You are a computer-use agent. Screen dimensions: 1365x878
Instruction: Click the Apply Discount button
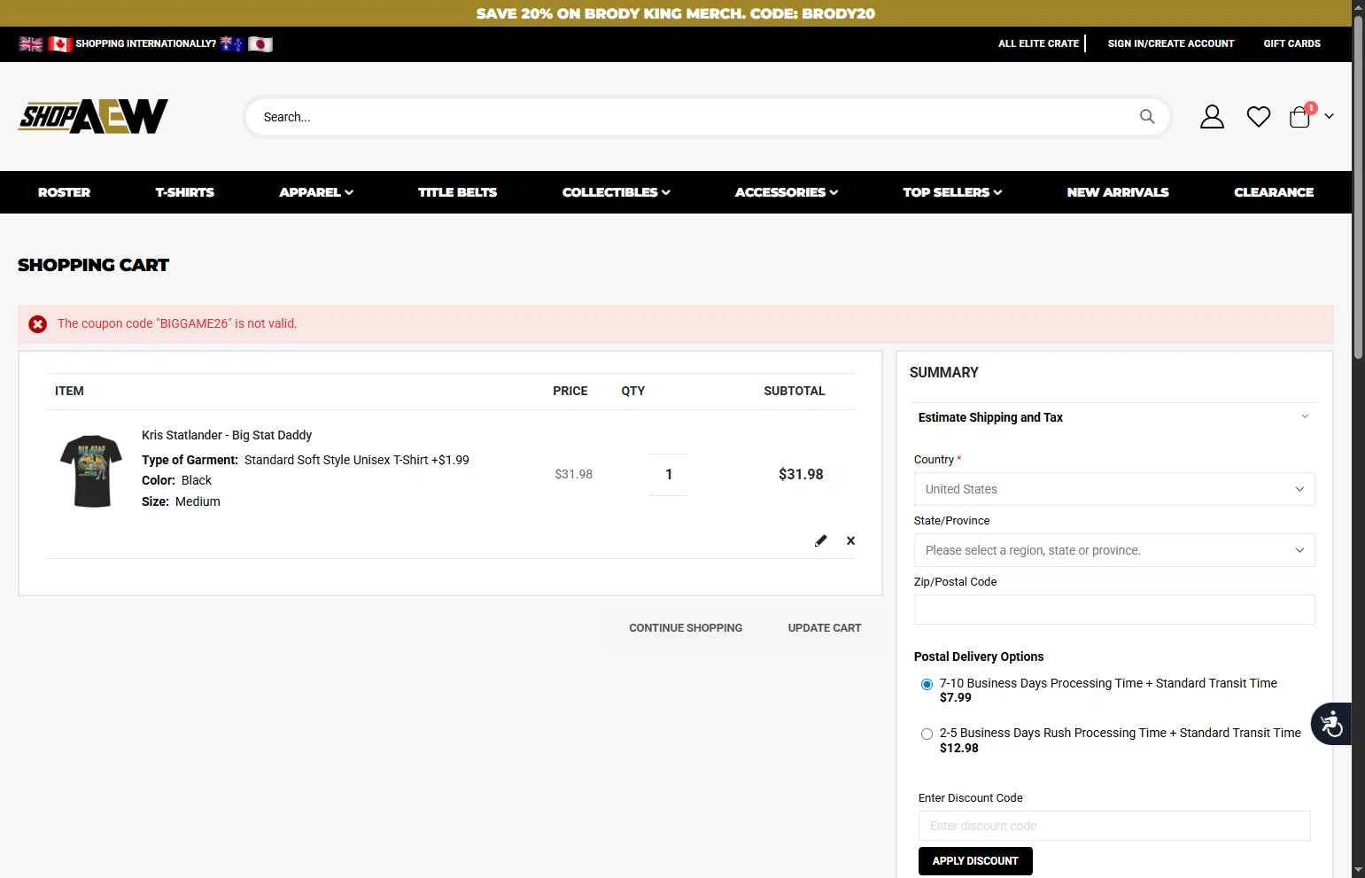975,861
